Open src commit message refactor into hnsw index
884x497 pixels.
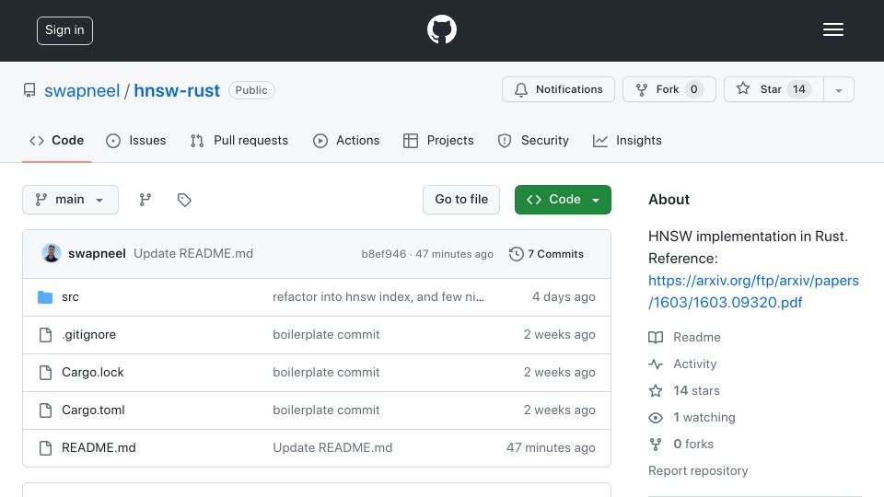click(x=378, y=297)
